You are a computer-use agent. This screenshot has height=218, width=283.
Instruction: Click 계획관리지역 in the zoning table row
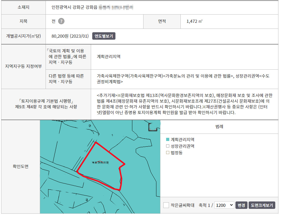(x=109, y=56)
